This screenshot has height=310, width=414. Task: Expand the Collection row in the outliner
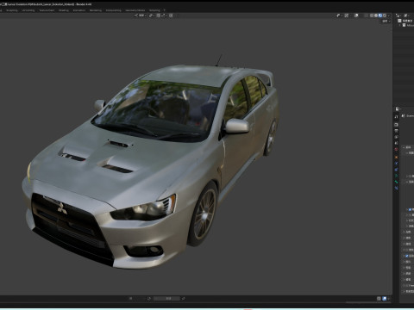(399, 25)
